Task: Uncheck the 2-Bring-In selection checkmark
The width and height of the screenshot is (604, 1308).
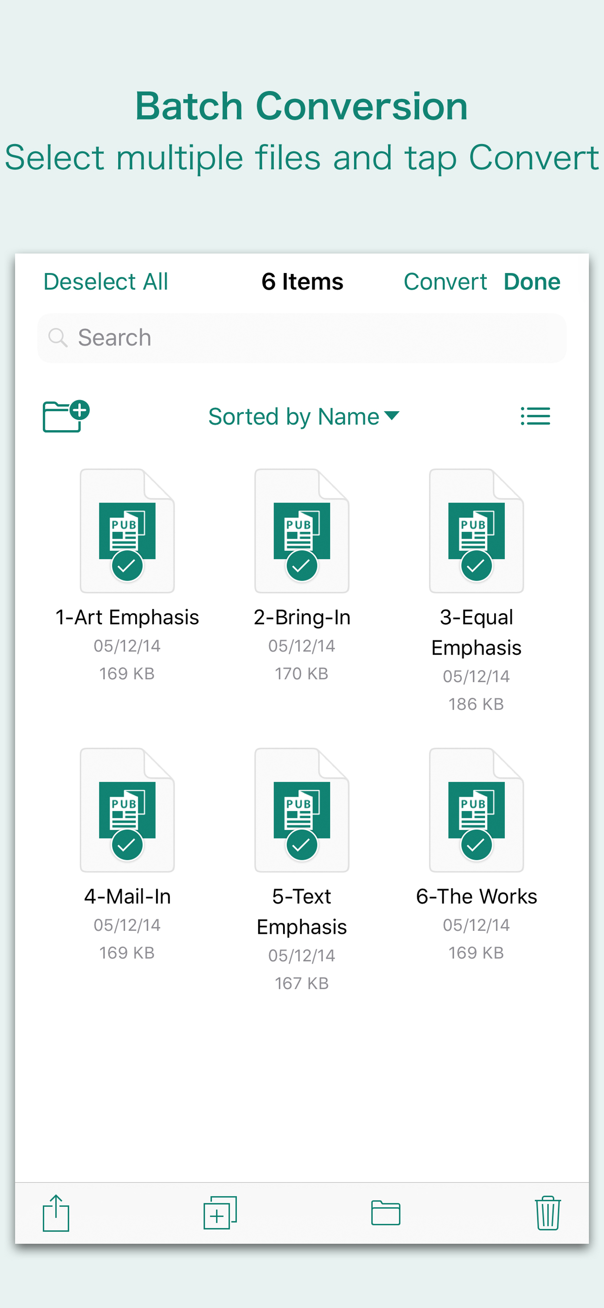Action: click(302, 565)
